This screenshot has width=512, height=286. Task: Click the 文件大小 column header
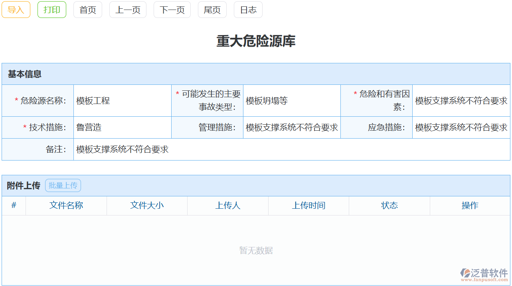pos(147,206)
